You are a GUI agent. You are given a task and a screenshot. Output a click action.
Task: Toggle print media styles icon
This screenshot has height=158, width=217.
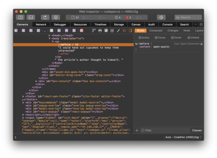(x=100, y=31)
